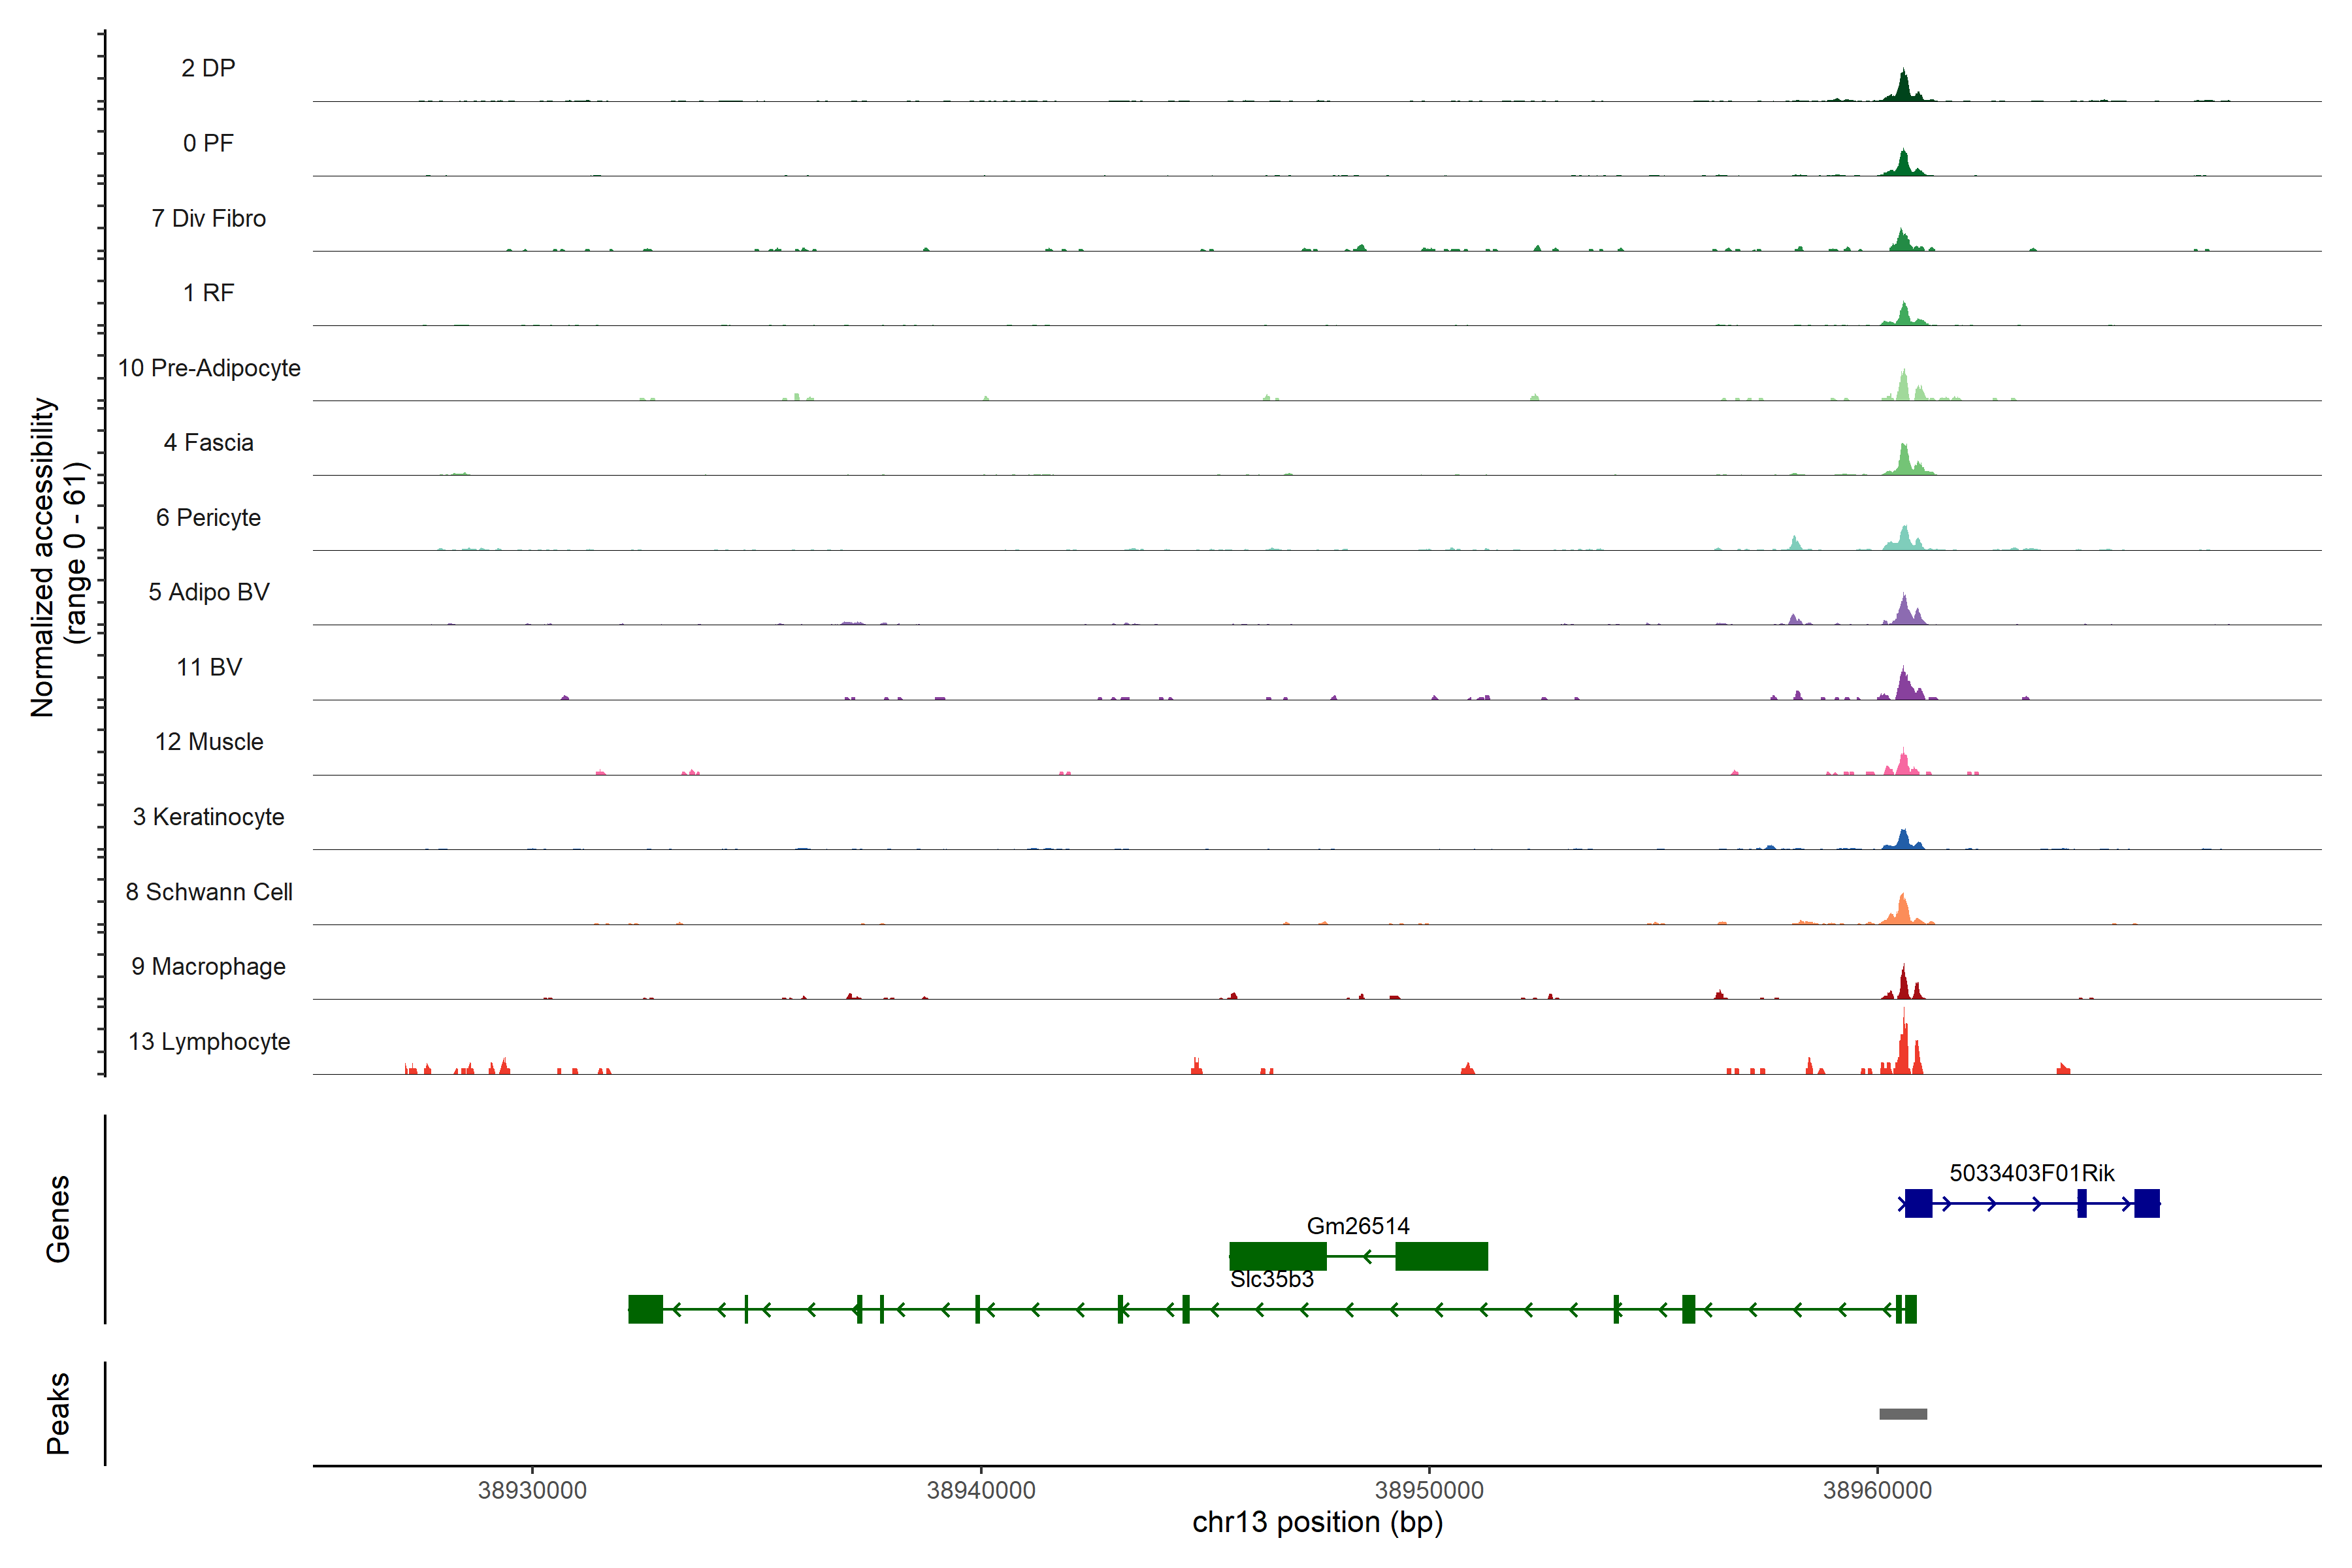Click the Slc35b3 gene label
Image resolution: width=2352 pixels, height=1568 pixels.
[1271, 1279]
